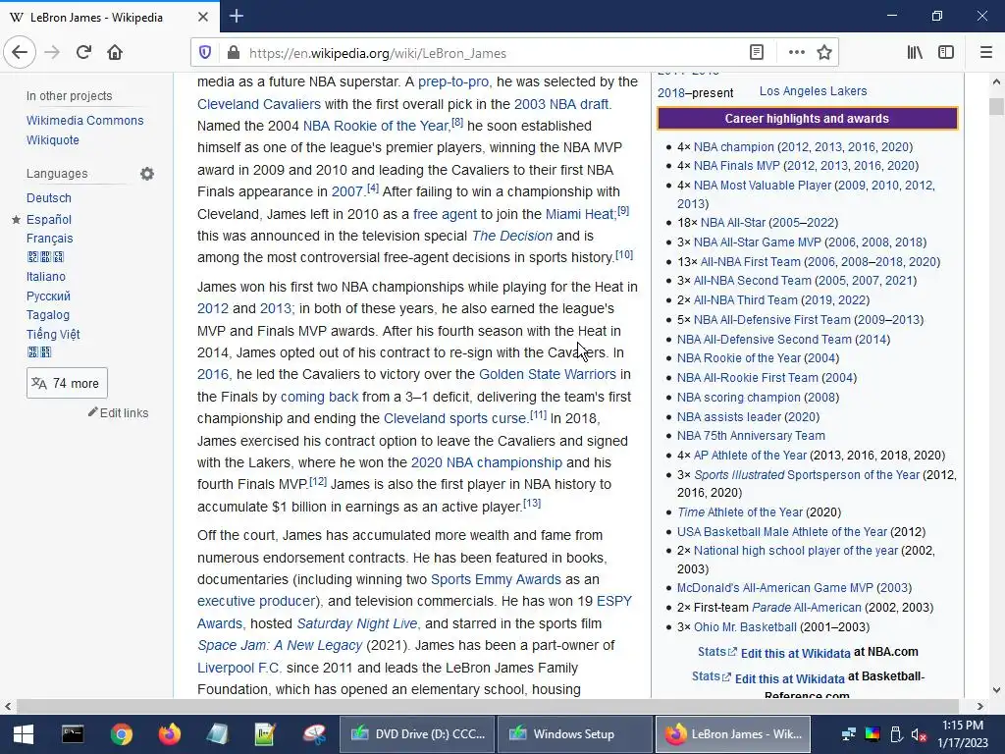Open the network icon in system tray
This screenshot has width=1005, height=754.
(x=849, y=734)
